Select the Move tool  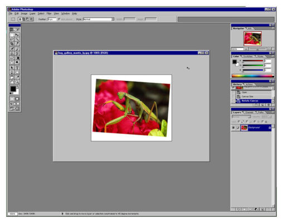coord(17,35)
